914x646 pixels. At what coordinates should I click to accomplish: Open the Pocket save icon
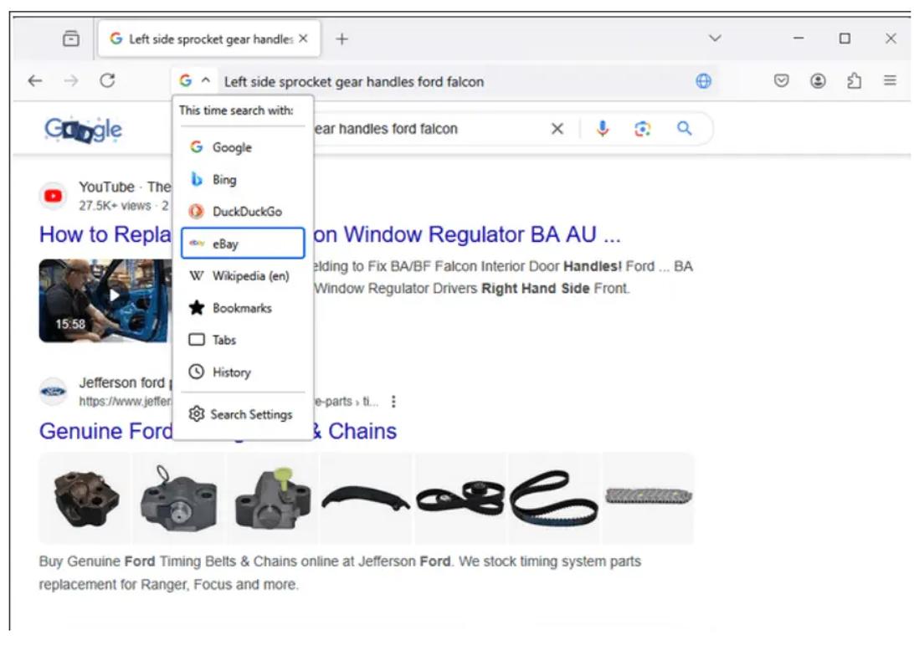click(x=782, y=80)
